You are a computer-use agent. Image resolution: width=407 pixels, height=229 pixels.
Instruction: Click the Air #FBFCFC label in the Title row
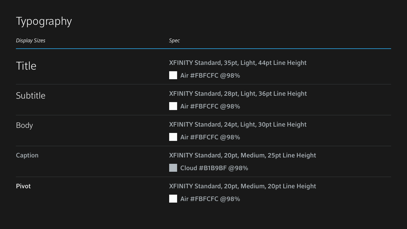pos(210,75)
